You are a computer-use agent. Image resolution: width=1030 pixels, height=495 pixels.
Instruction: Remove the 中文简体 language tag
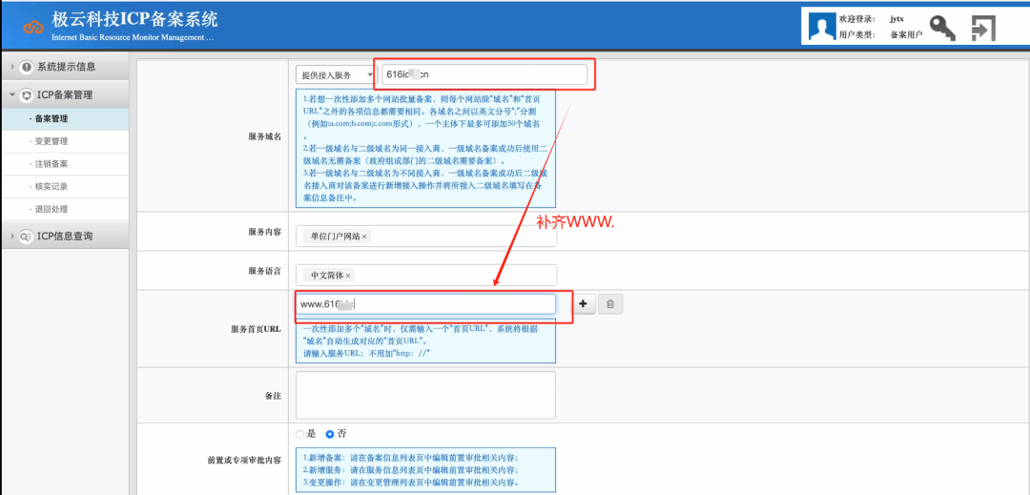click(348, 276)
